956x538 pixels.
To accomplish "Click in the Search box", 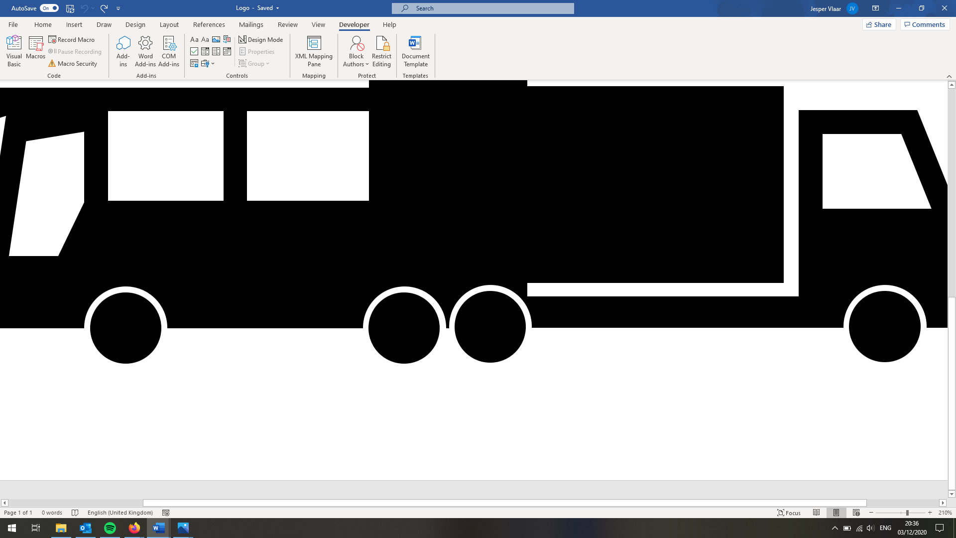I will click(482, 8).
